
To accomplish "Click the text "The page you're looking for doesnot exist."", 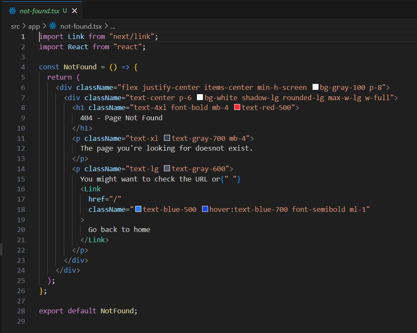I will pos(167,148).
